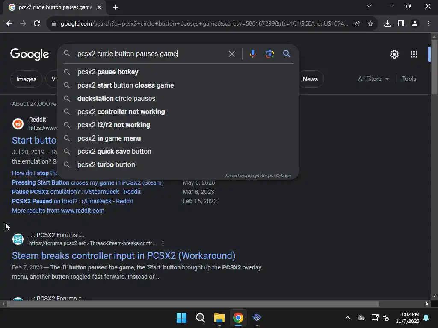Click the browser forward arrow
This screenshot has width=438, height=328.
(23, 24)
